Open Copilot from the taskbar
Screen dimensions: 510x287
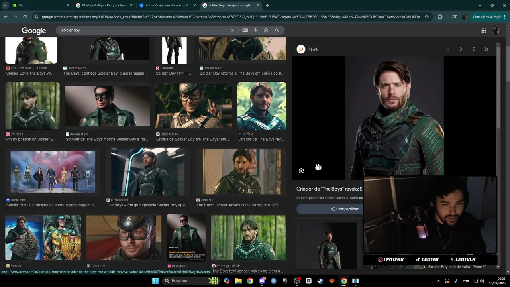coord(227,281)
